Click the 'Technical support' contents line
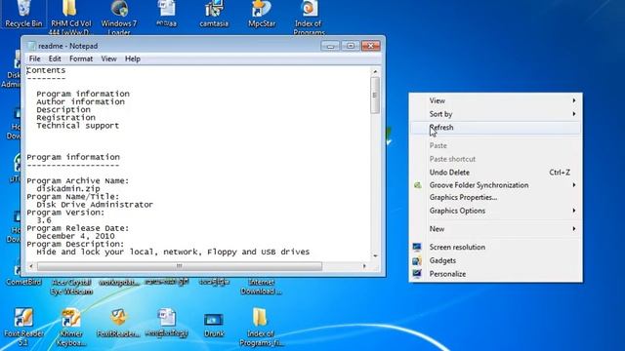The height and width of the screenshot is (351, 625). [78, 126]
